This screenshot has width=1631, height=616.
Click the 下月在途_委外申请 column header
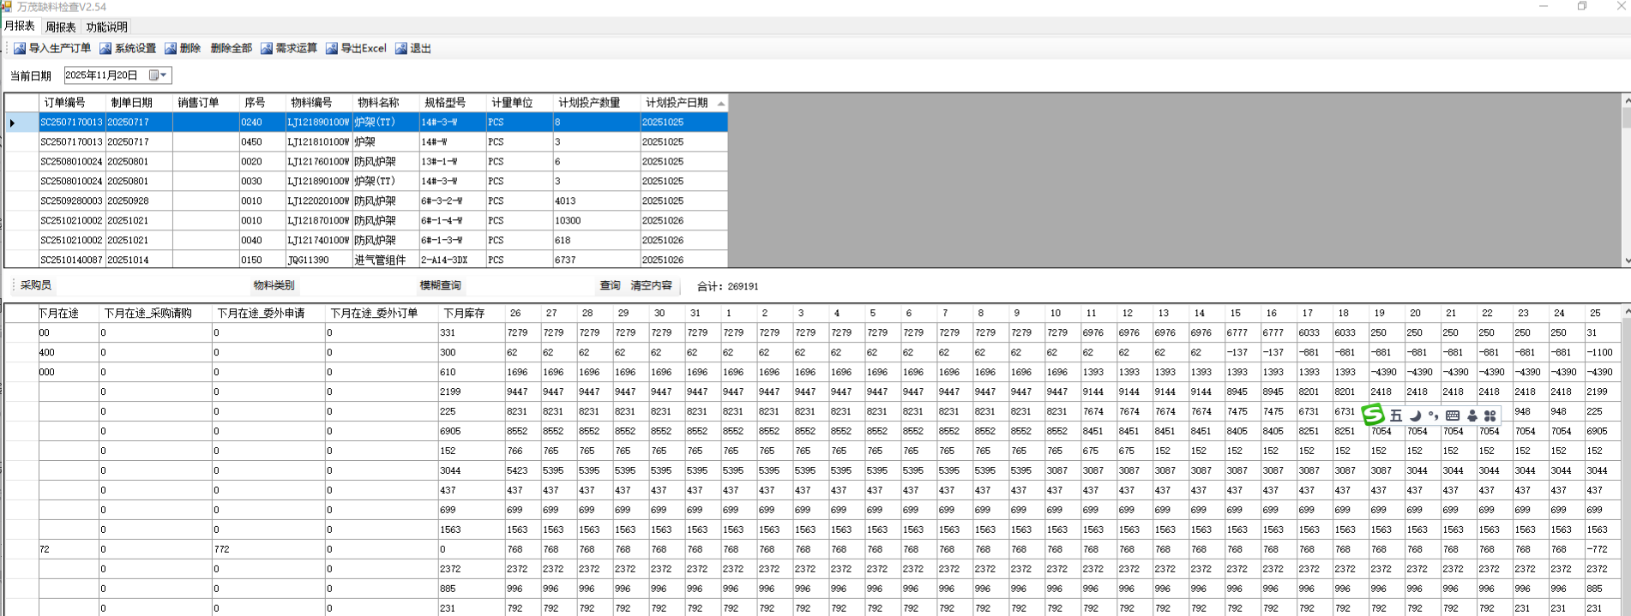click(x=268, y=314)
